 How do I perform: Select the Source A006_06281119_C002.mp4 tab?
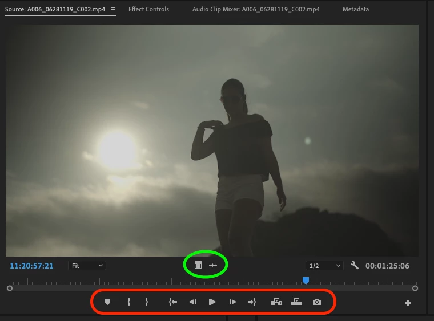pyautogui.click(x=55, y=9)
